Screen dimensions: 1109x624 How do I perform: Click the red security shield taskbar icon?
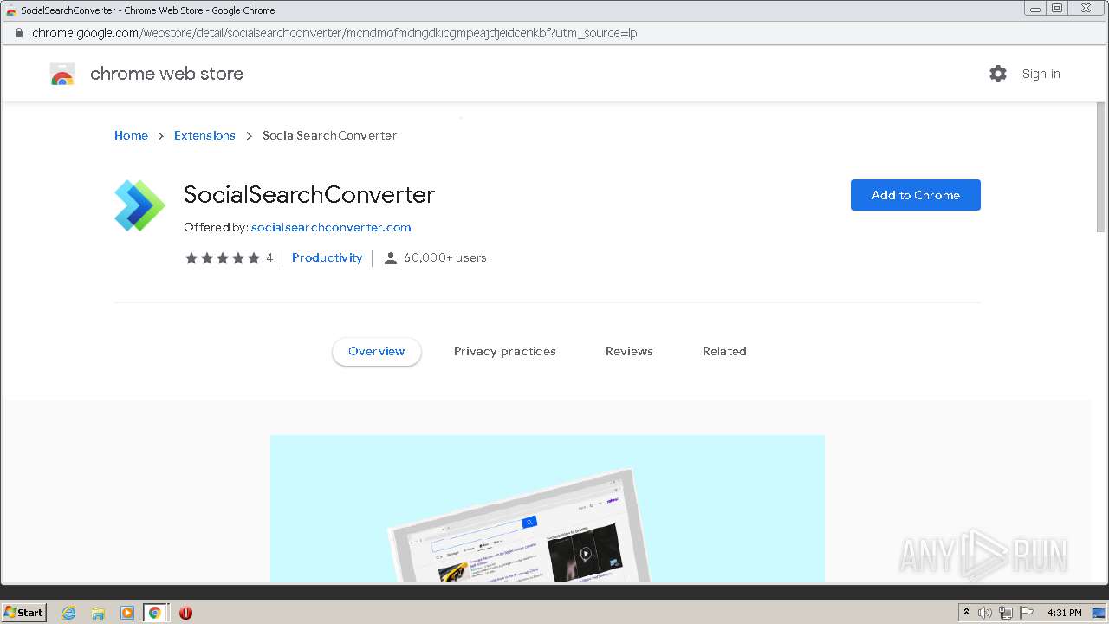click(185, 613)
